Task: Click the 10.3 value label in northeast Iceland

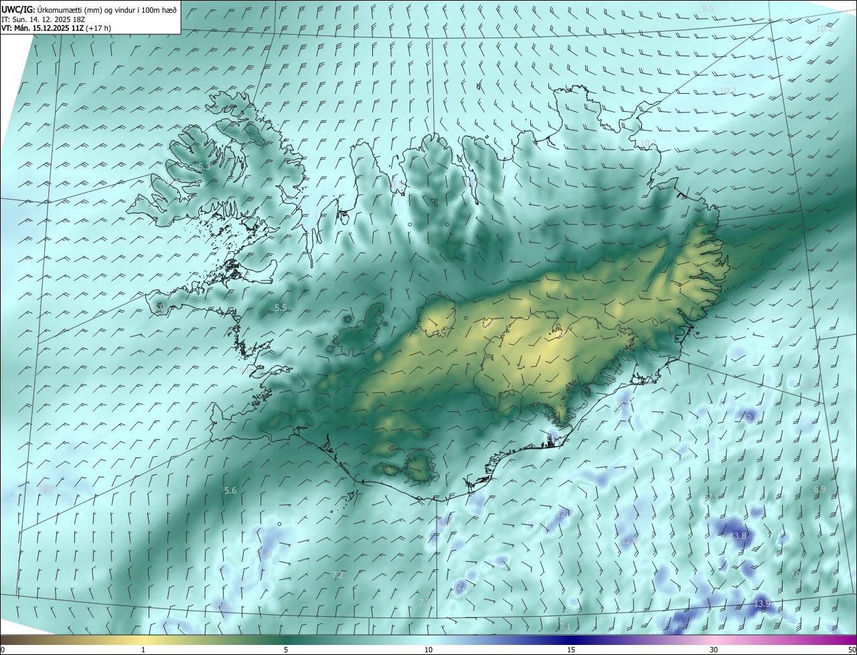Action: [648, 143]
